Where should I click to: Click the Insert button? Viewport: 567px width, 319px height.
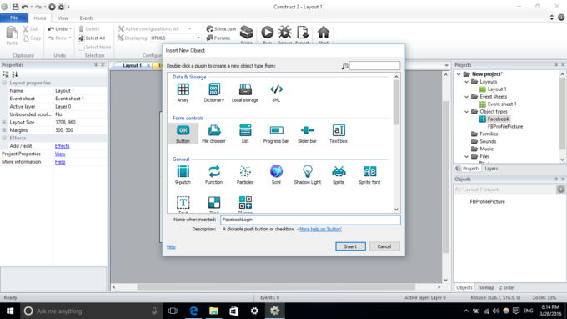pyautogui.click(x=350, y=246)
